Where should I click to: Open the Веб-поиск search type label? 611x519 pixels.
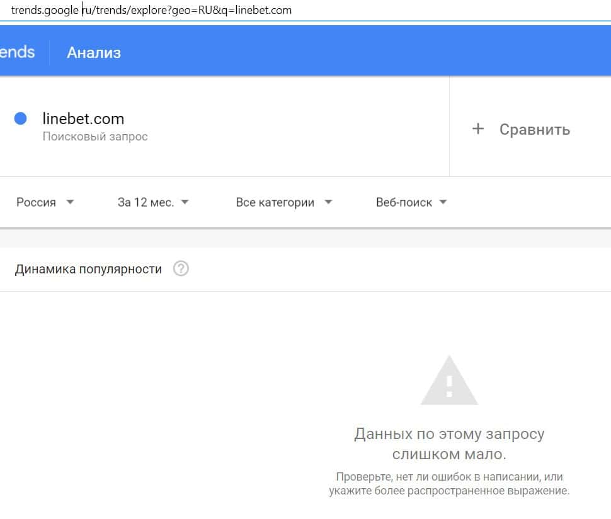click(x=404, y=202)
